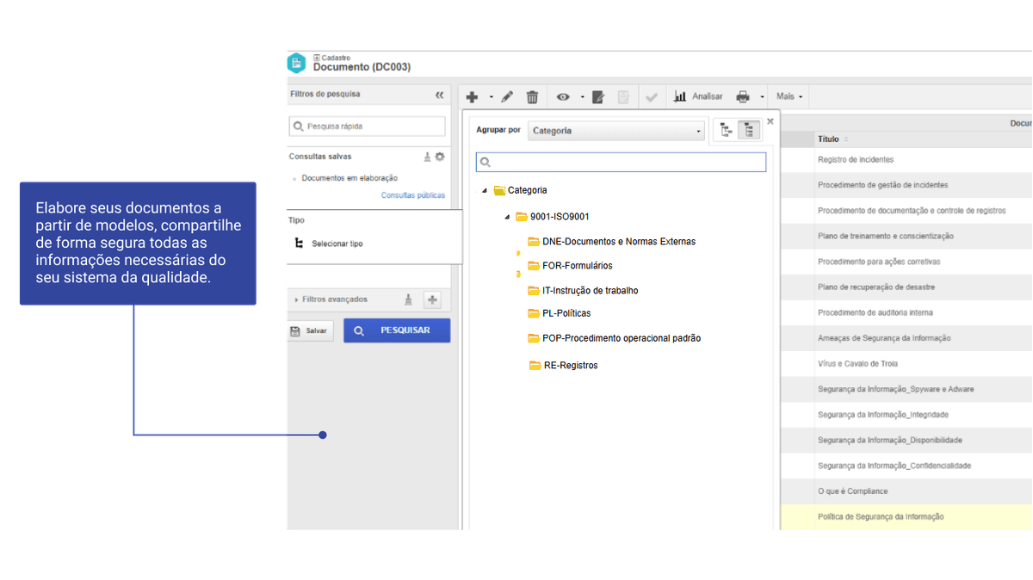Click the plus add document icon
Viewport: 1033px width, 580px height.
(472, 97)
